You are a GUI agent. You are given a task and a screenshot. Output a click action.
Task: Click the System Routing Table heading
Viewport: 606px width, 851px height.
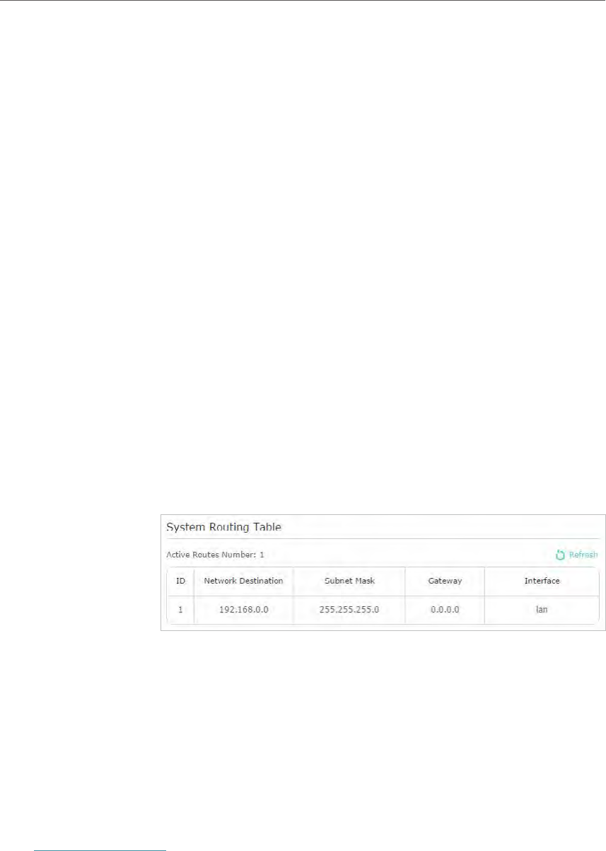pos(223,528)
